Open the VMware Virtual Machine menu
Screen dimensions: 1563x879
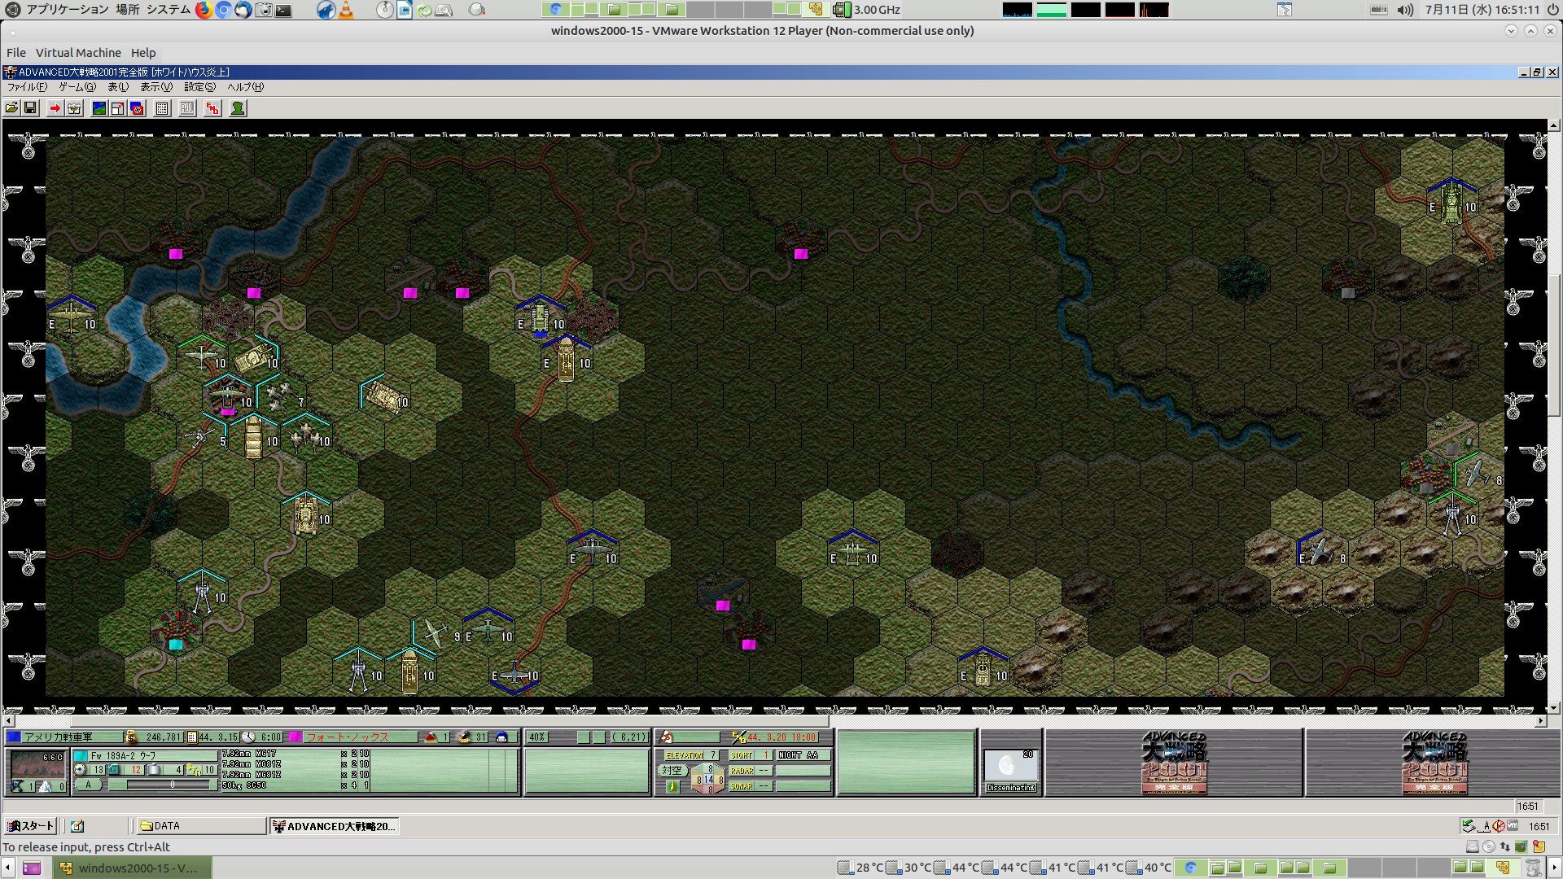[x=78, y=53]
